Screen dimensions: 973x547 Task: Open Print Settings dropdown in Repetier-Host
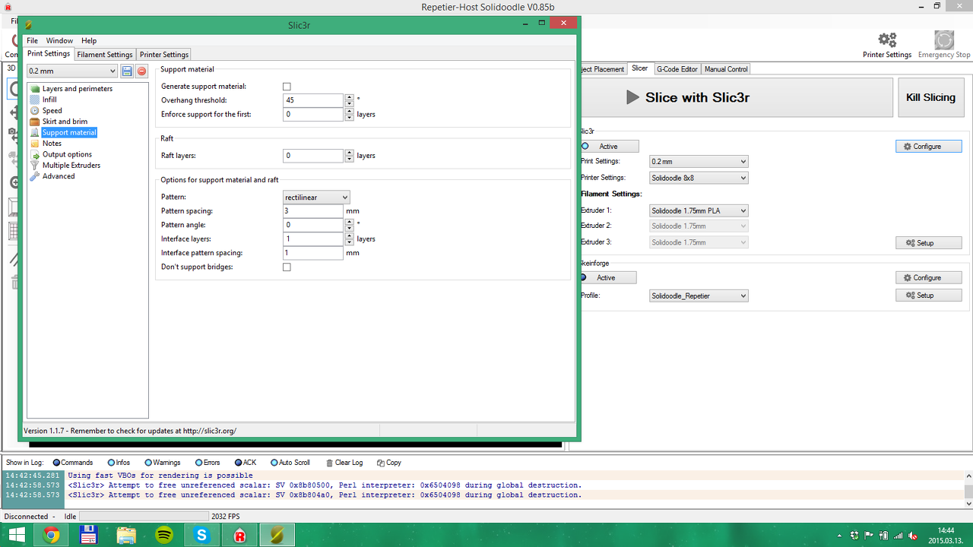click(x=699, y=162)
